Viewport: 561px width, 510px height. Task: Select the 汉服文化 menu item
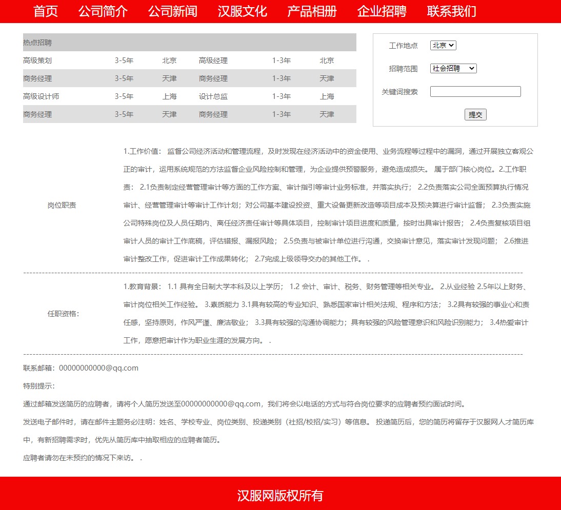pyautogui.click(x=243, y=11)
